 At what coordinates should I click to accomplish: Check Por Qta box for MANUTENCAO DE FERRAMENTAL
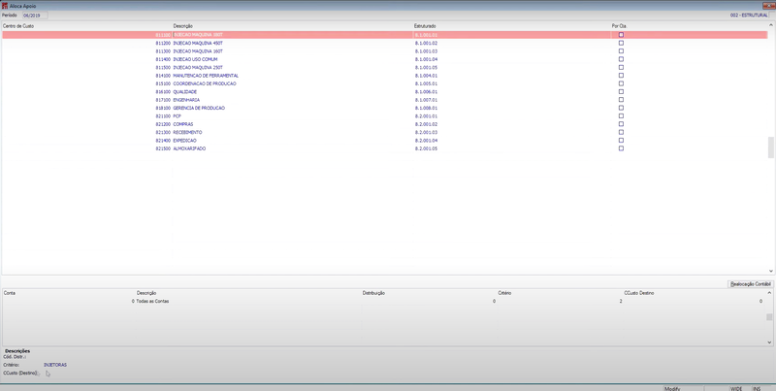coord(621,76)
